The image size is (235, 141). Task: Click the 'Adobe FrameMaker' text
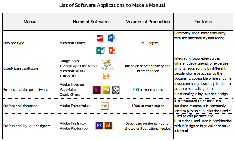click(75, 106)
